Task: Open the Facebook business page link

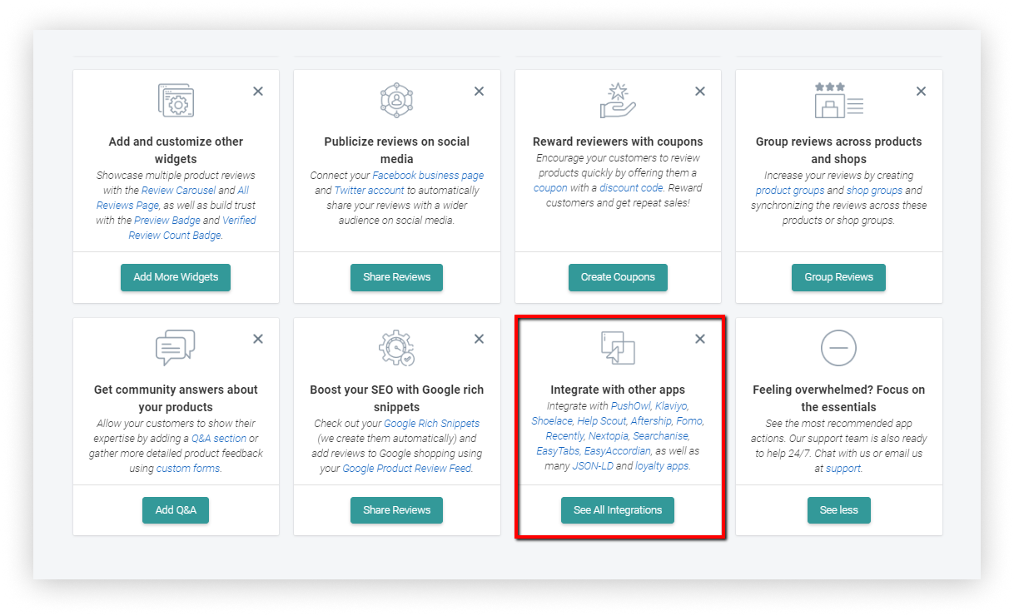Action: coord(428,176)
